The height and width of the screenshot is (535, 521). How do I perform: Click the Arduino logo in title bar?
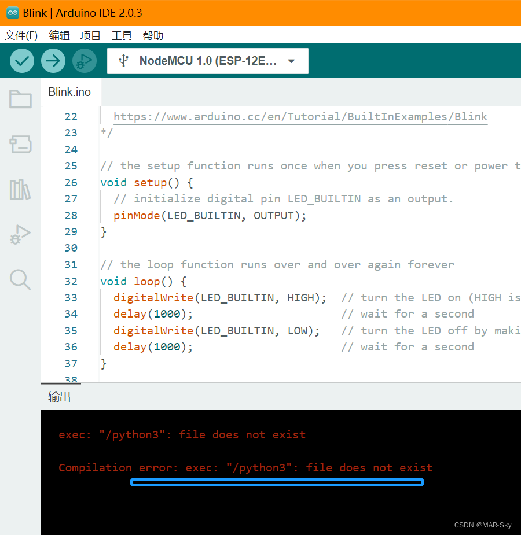point(13,13)
